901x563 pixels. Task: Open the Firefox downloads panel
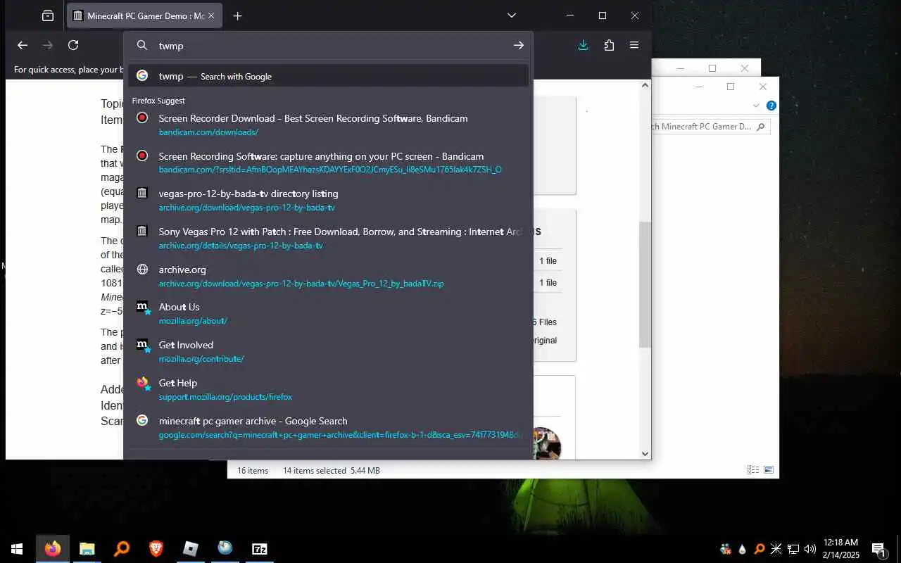click(583, 45)
